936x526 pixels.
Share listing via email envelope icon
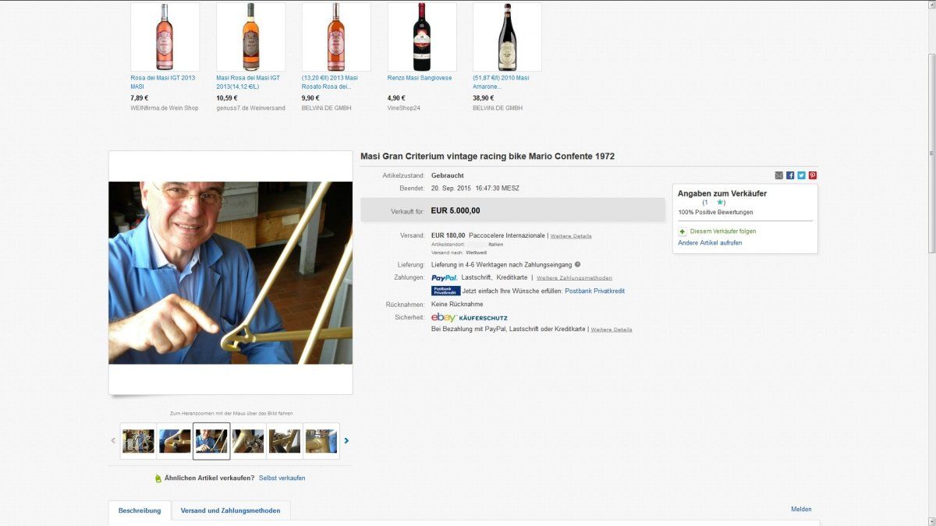coord(779,175)
